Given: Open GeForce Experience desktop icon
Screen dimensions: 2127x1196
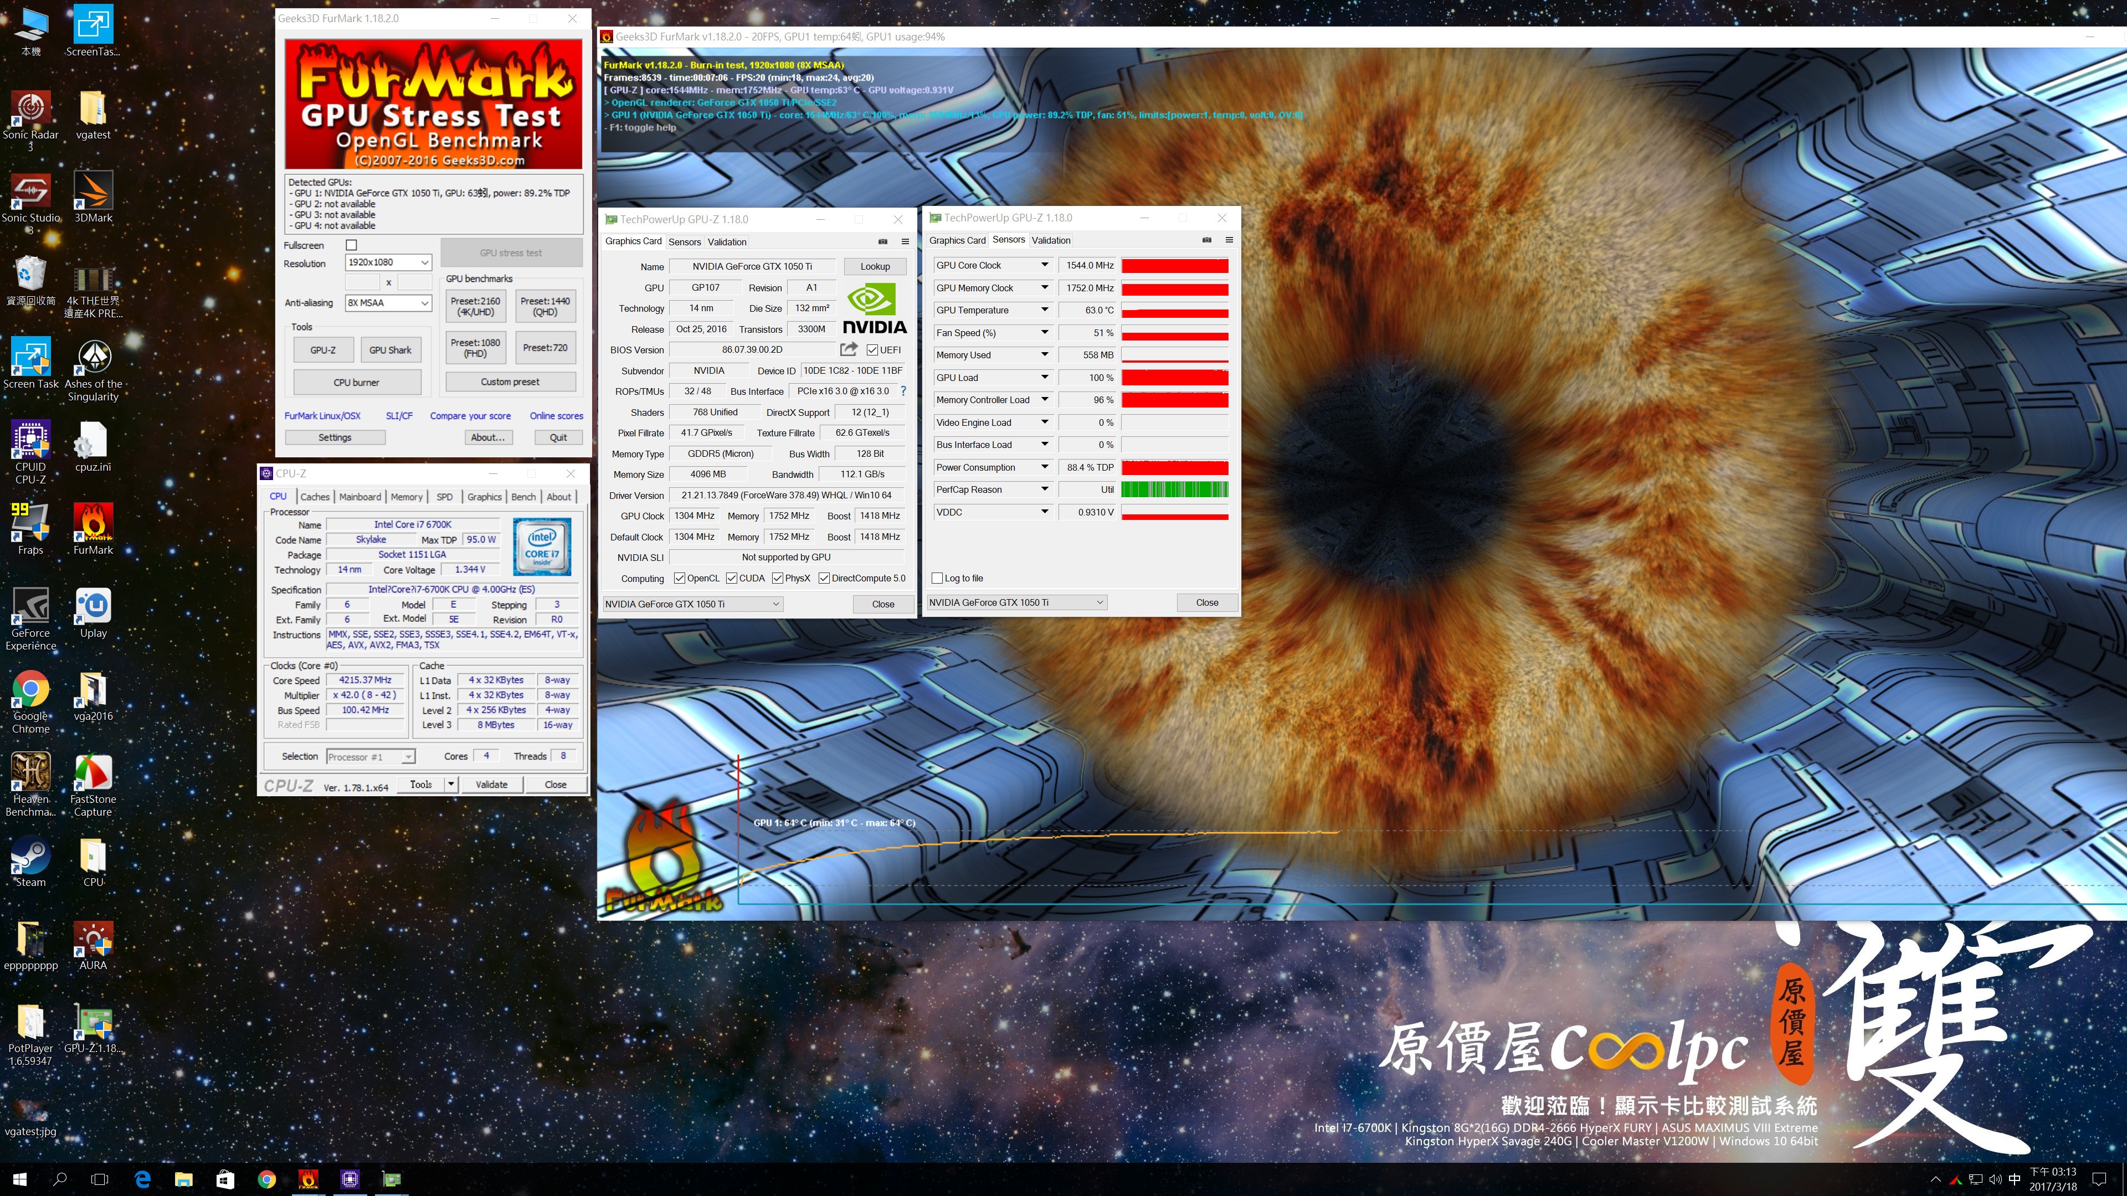Looking at the screenshot, I should pyautogui.click(x=30, y=618).
